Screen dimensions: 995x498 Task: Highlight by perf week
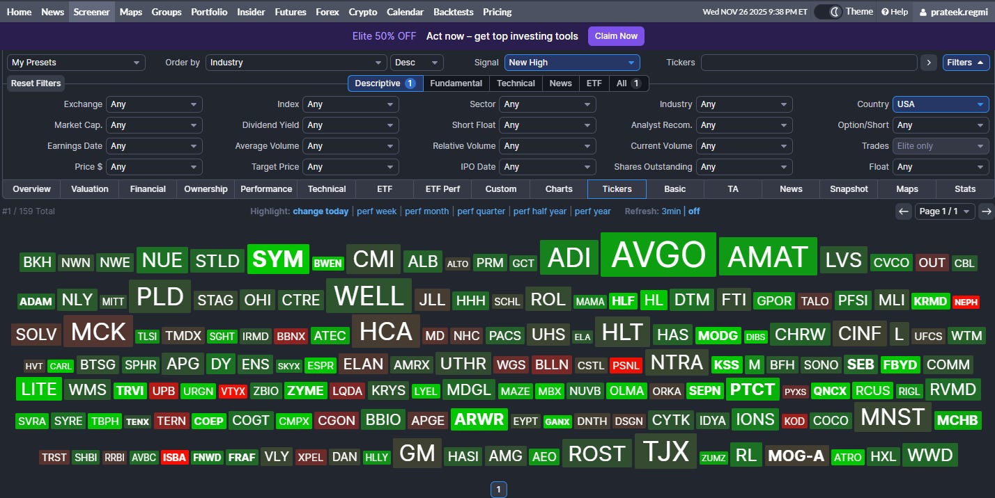tap(376, 211)
